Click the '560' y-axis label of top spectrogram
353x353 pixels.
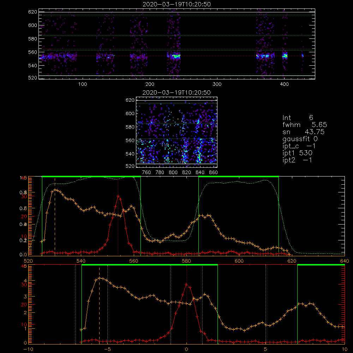pos(32,52)
